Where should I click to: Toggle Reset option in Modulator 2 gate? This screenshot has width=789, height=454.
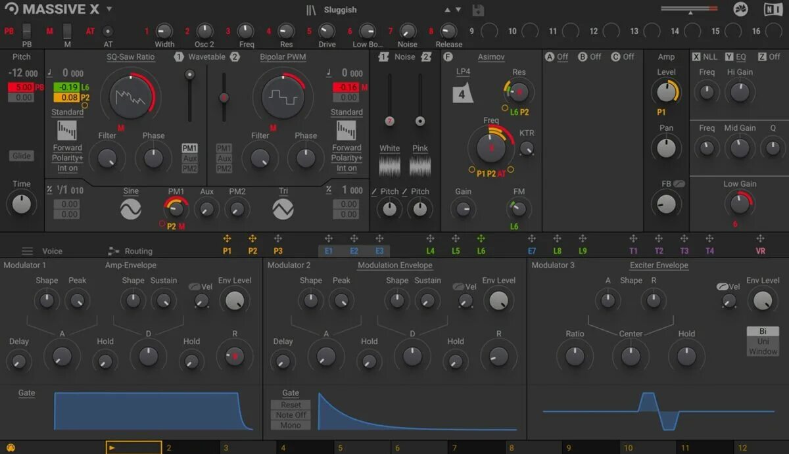pyautogui.click(x=291, y=405)
